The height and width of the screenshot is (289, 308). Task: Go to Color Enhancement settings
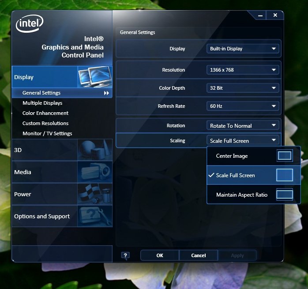(x=45, y=113)
